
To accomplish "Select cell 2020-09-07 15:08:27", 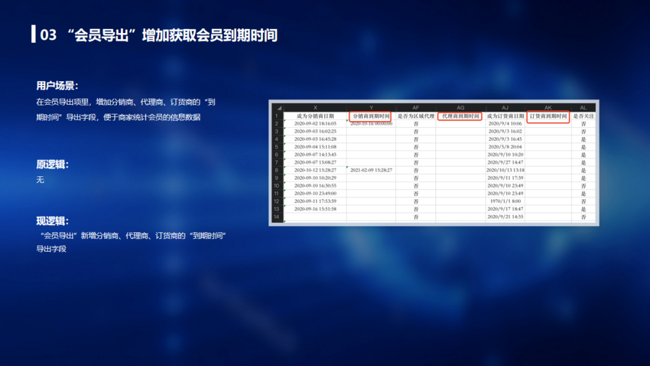I will pyautogui.click(x=315, y=163).
